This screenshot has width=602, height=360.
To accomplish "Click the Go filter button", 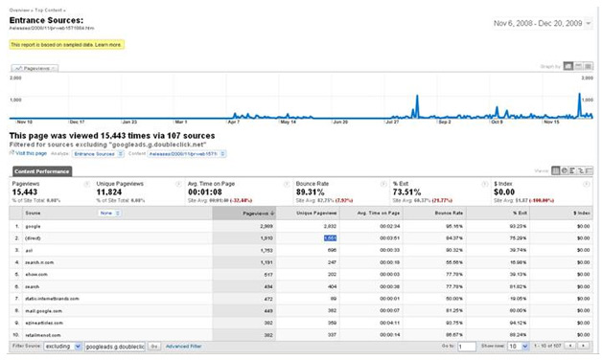I will 154,347.
